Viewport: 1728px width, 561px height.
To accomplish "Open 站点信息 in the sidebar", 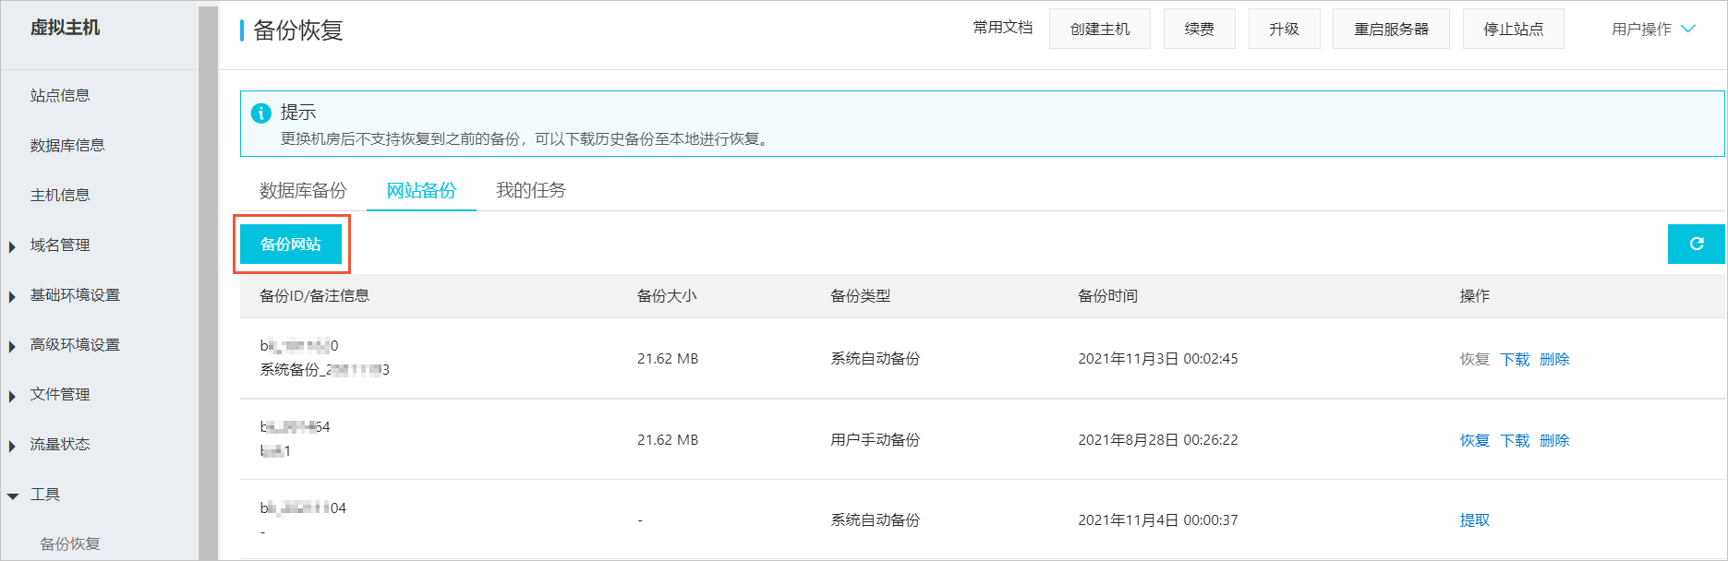I will point(60,95).
